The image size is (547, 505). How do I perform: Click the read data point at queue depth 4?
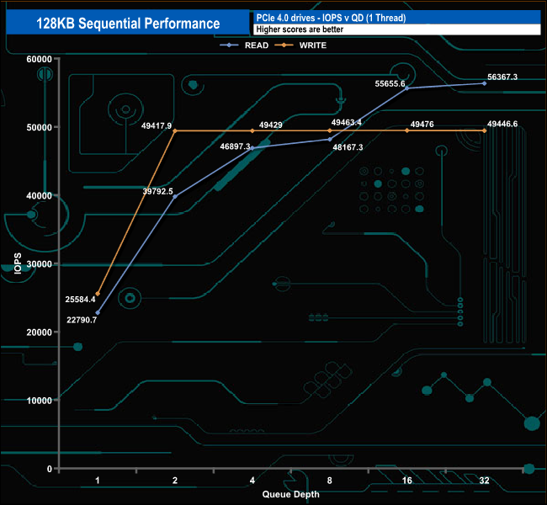[252, 148]
